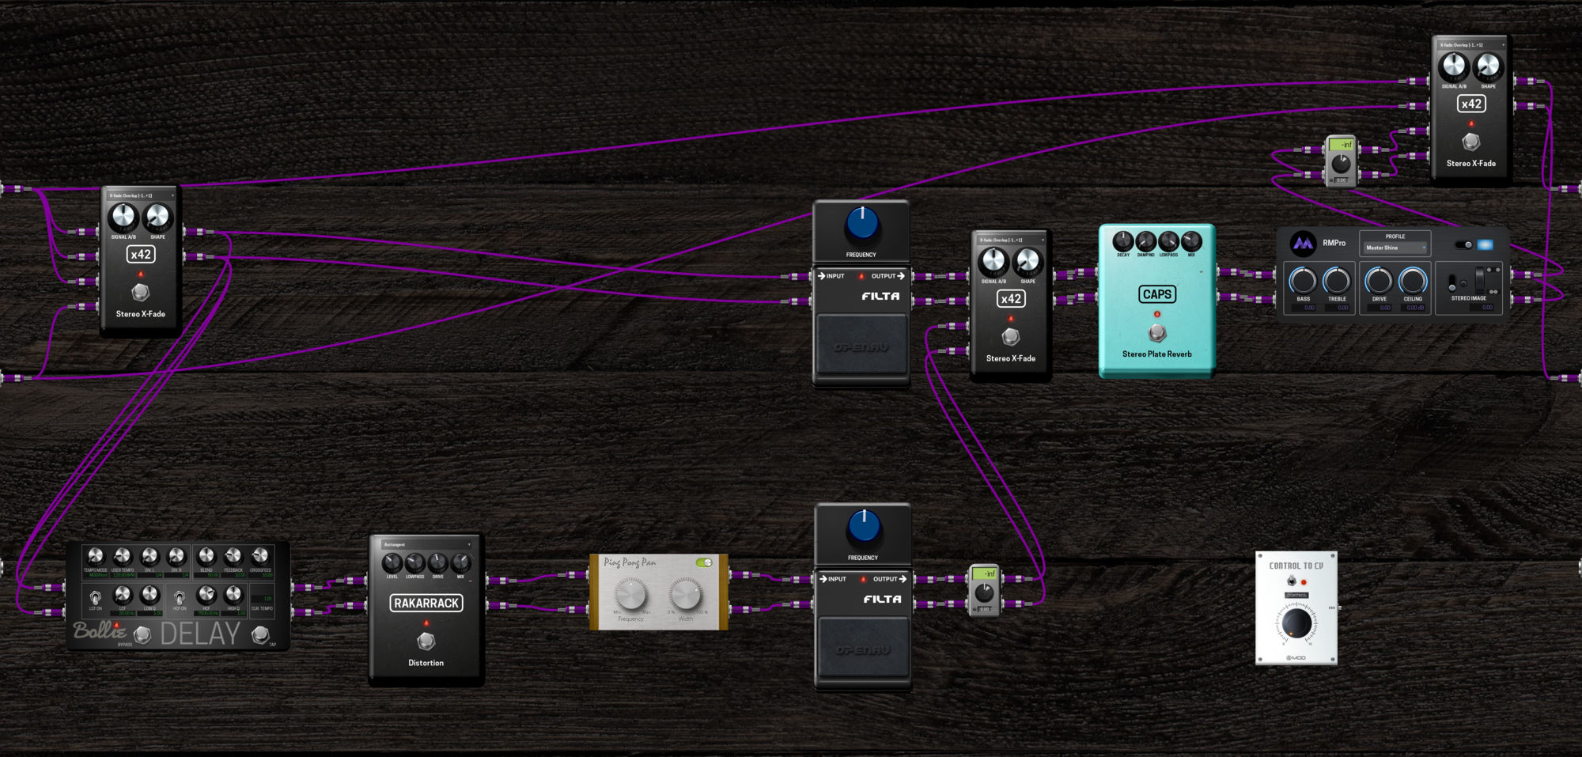Click Signal A/B knob on leftmost Stereo X-Fade
This screenshot has width=1582, height=757.
pyautogui.click(x=123, y=217)
